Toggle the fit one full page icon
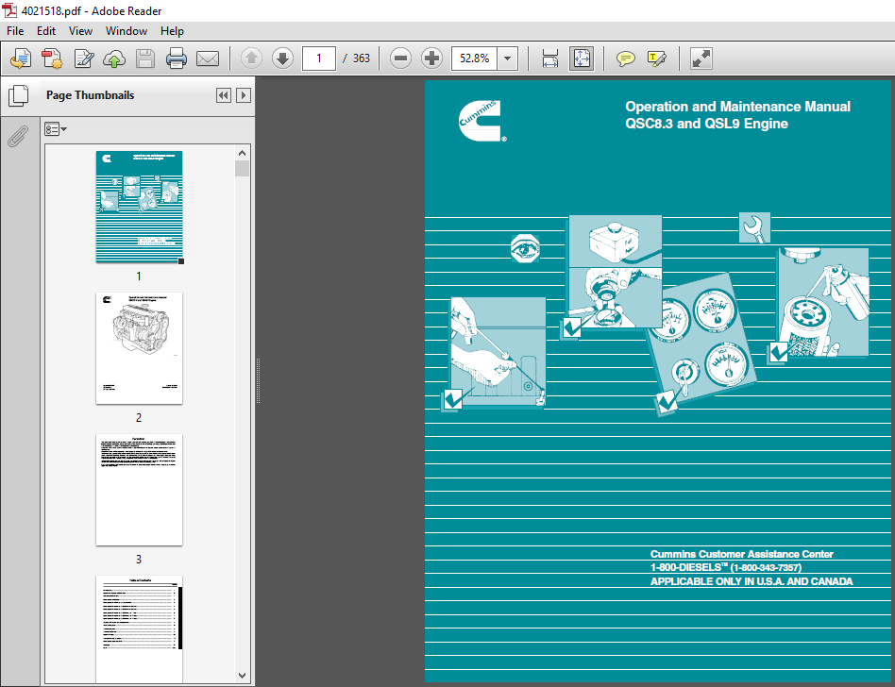 click(x=582, y=59)
